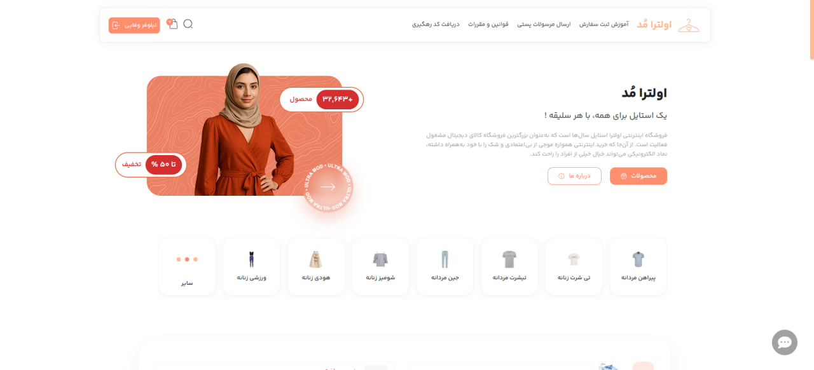Viewport: 814px width, 370px height.
Task: Select تی شرت زنانه category
Action: click(574, 266)
